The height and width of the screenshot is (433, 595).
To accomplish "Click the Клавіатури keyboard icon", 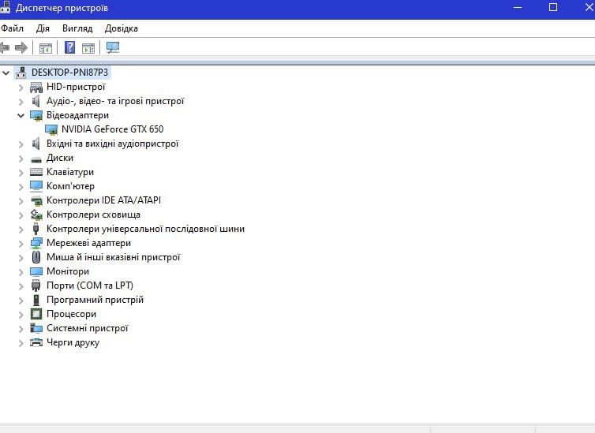I will click(36, 172).
